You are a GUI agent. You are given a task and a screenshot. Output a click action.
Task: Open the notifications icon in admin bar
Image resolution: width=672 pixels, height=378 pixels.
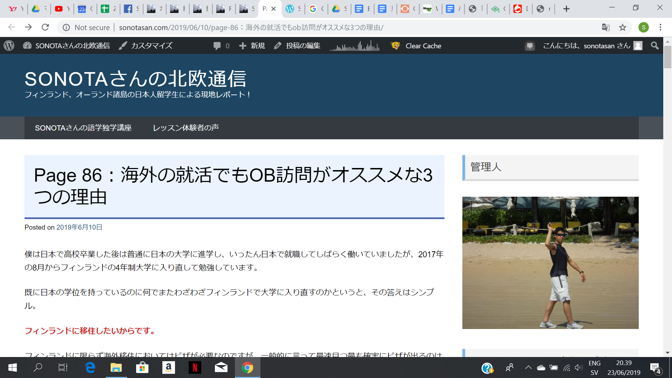point(530,45)
